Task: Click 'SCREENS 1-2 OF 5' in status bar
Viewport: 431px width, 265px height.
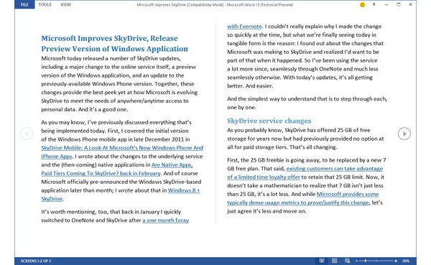Action: point(36,261)
